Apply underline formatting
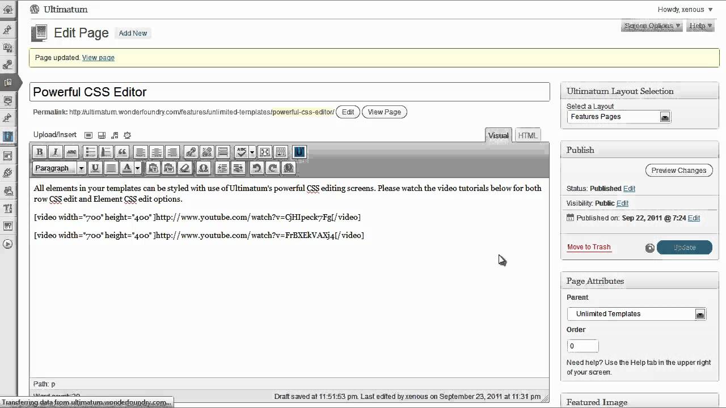The image size is (726, 408). point(95,168)
